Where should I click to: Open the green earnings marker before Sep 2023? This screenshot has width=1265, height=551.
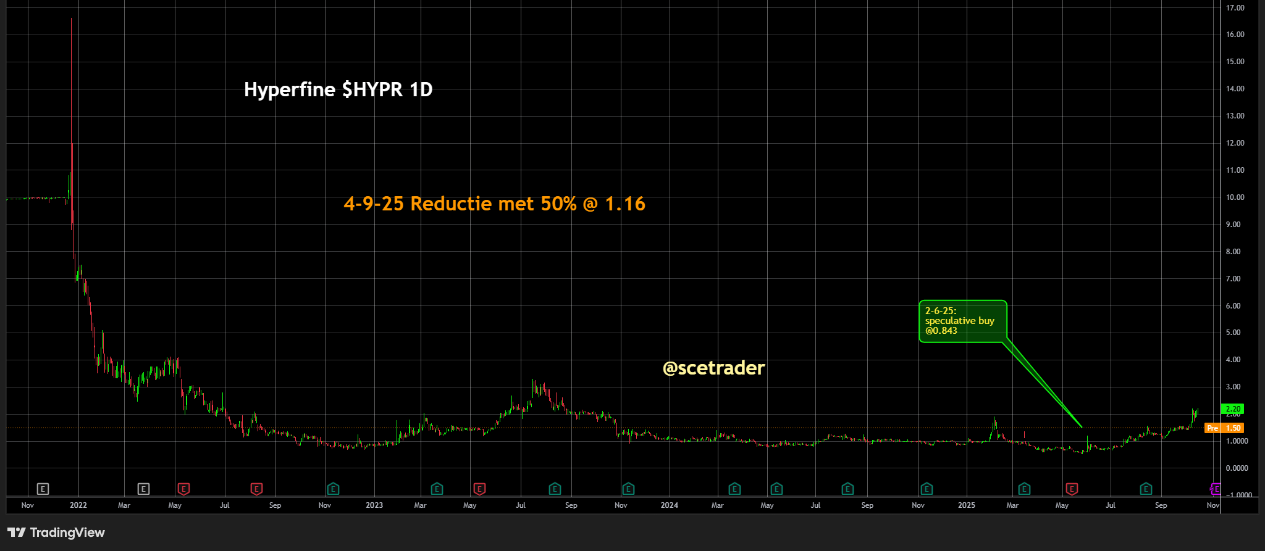pyautogui.click(x=555, y=489)
